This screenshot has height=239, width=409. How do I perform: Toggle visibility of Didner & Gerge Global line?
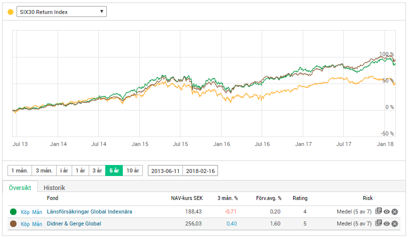click(387, 223)
